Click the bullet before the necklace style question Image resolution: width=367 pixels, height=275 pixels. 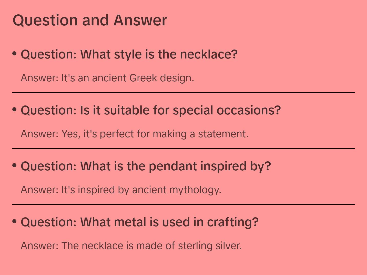[x=15, y=54]
